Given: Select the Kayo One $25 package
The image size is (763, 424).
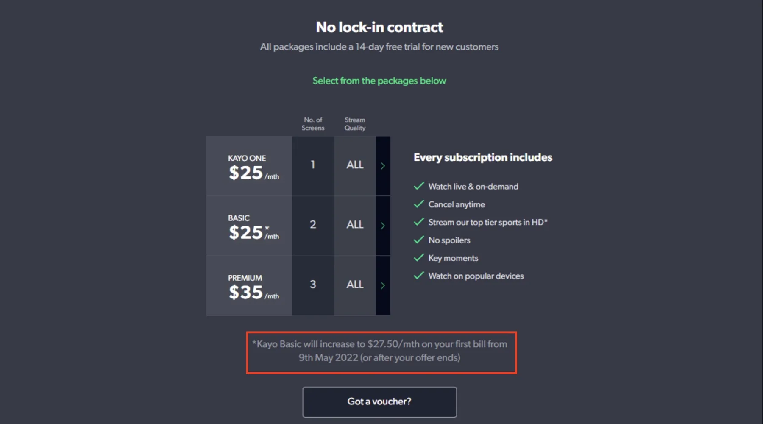Looking at the screenshot, I should (249, 166).
